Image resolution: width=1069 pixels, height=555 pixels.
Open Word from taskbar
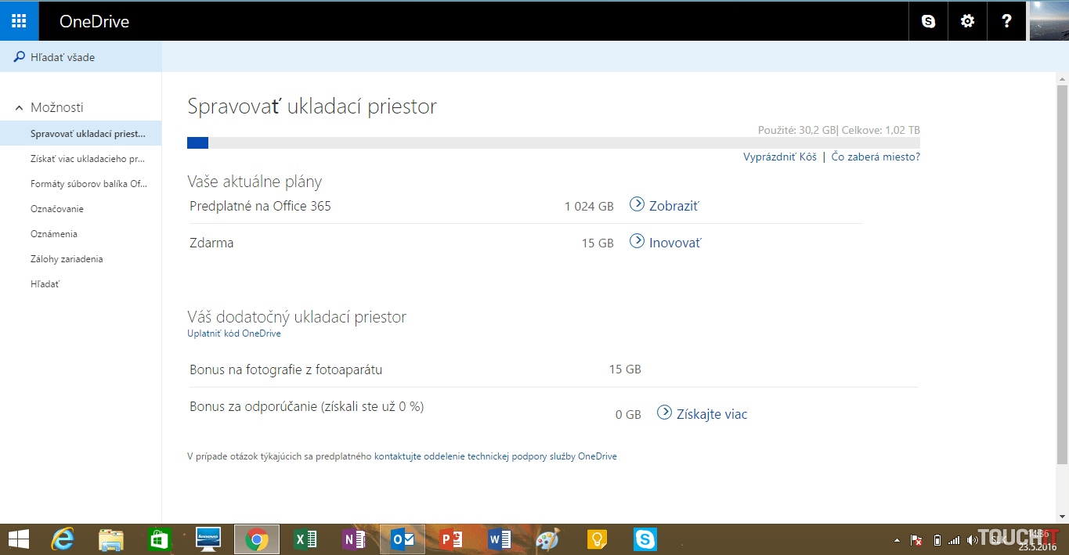(500, 539)
